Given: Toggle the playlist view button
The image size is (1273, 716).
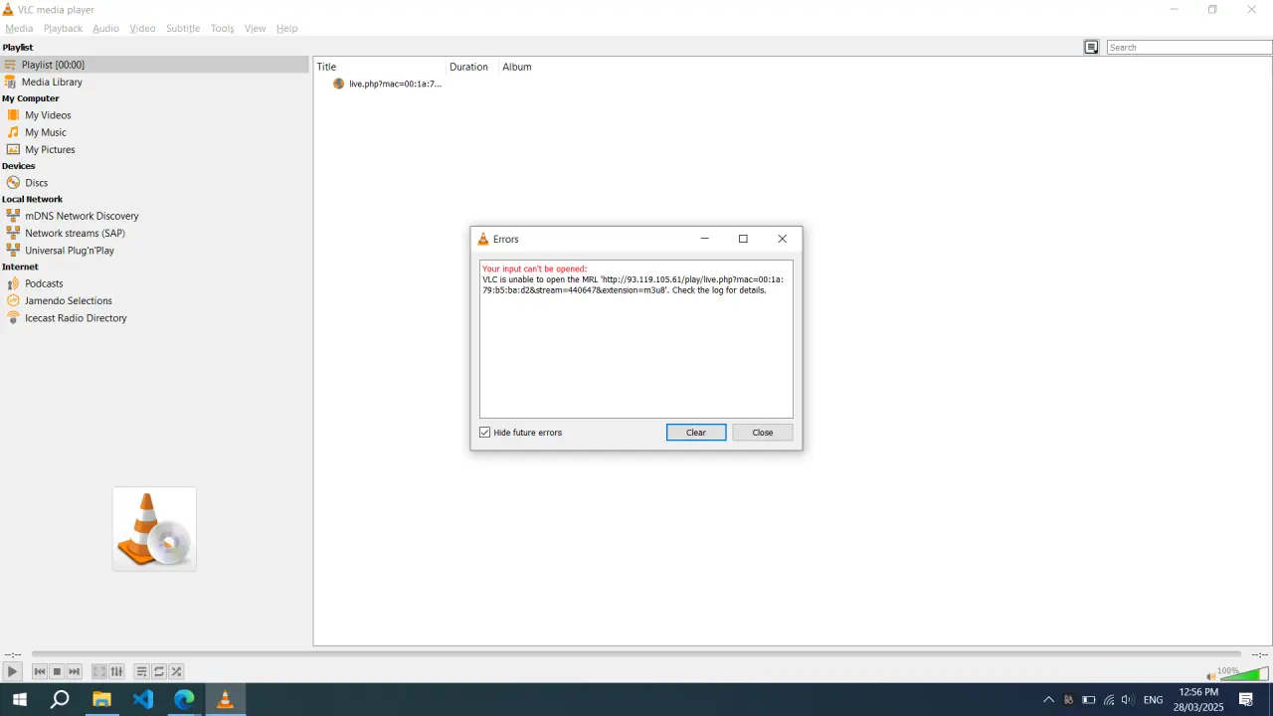Looking at the screenshot, I should point(142,672).
